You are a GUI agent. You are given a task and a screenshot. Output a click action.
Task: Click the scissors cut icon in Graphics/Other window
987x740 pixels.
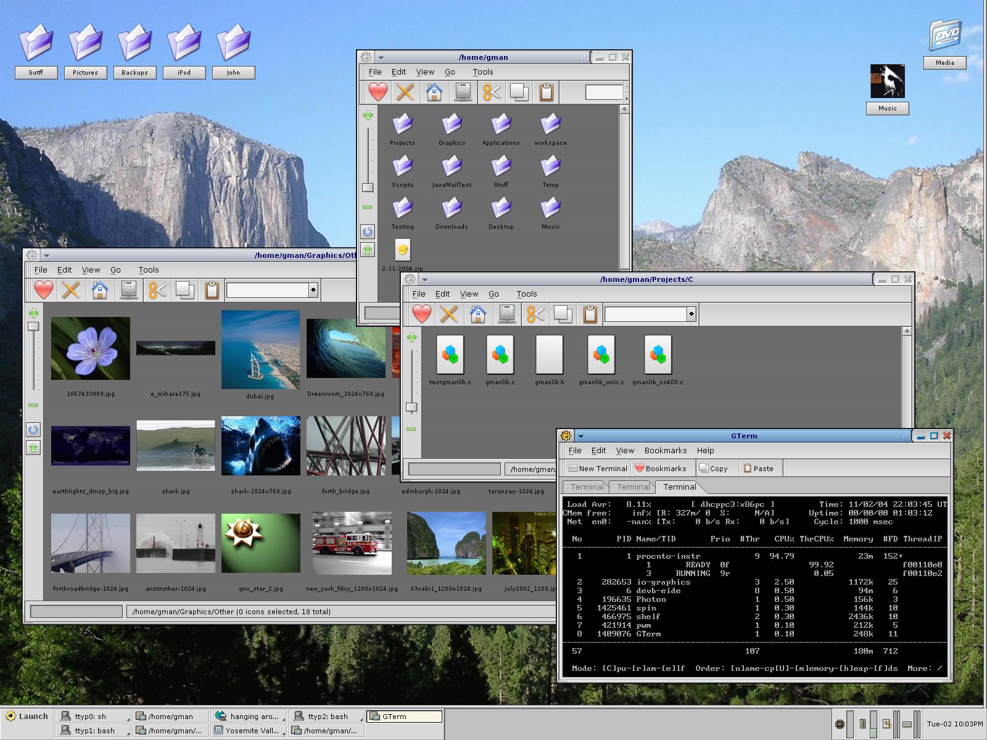click(x=157, y=290)
